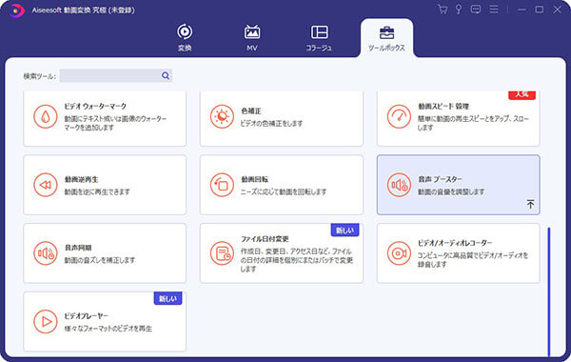Click the vertical scrollbar thumb

click(x=549, y=292)
